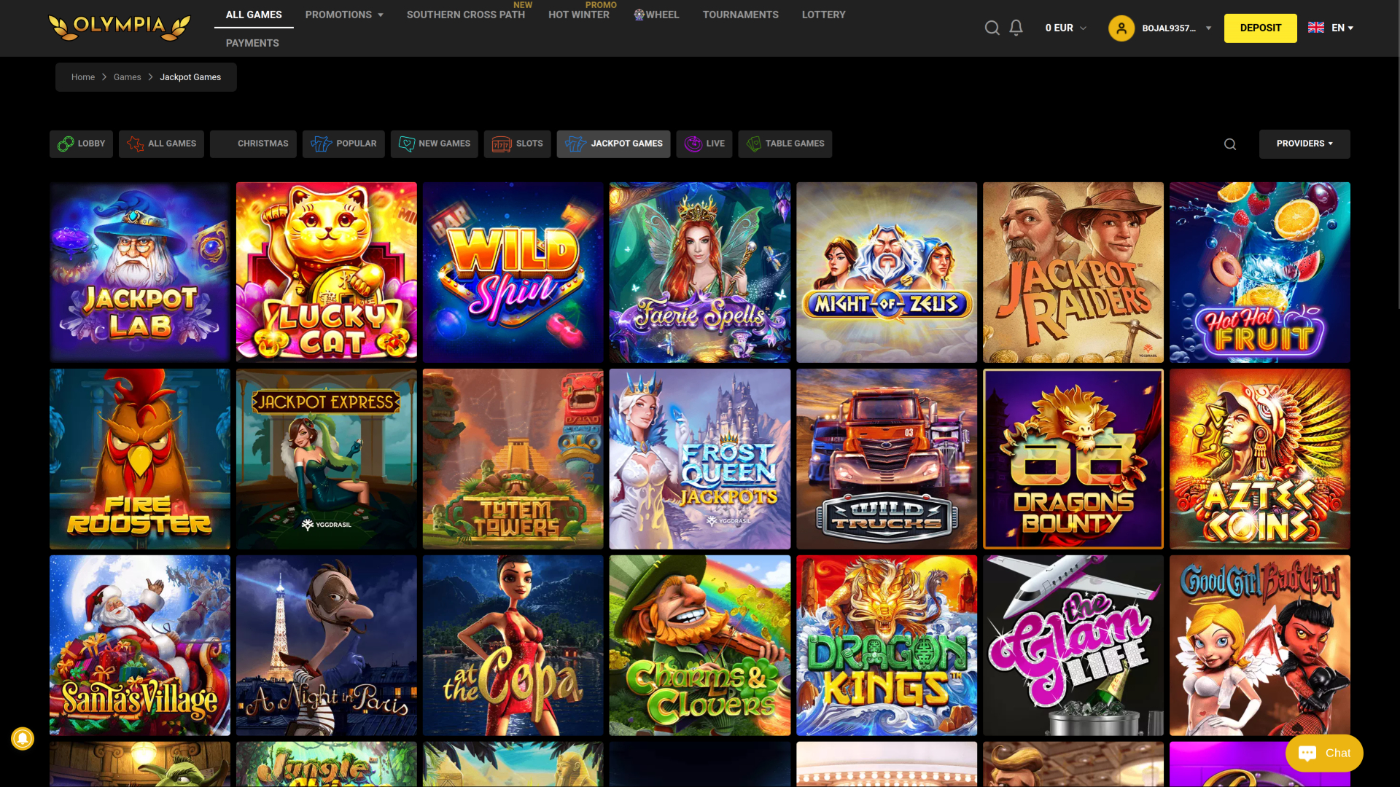The width and height of the screenshot is (1400, 787).
Task: Navigate to Home via the breadcrumb
Action: (x=83, y=77)
